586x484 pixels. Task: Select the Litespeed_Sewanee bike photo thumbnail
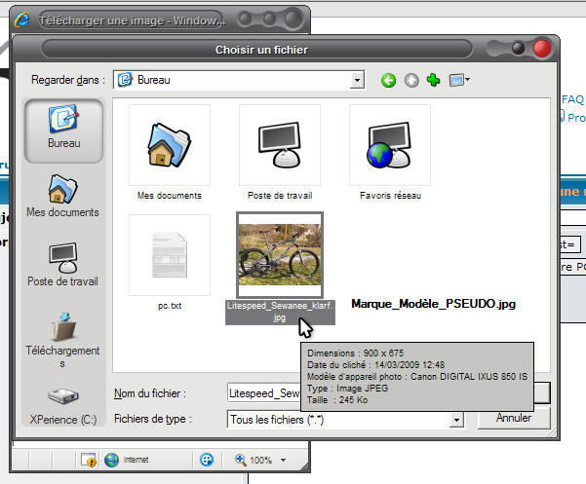click(x=279, y=256)
